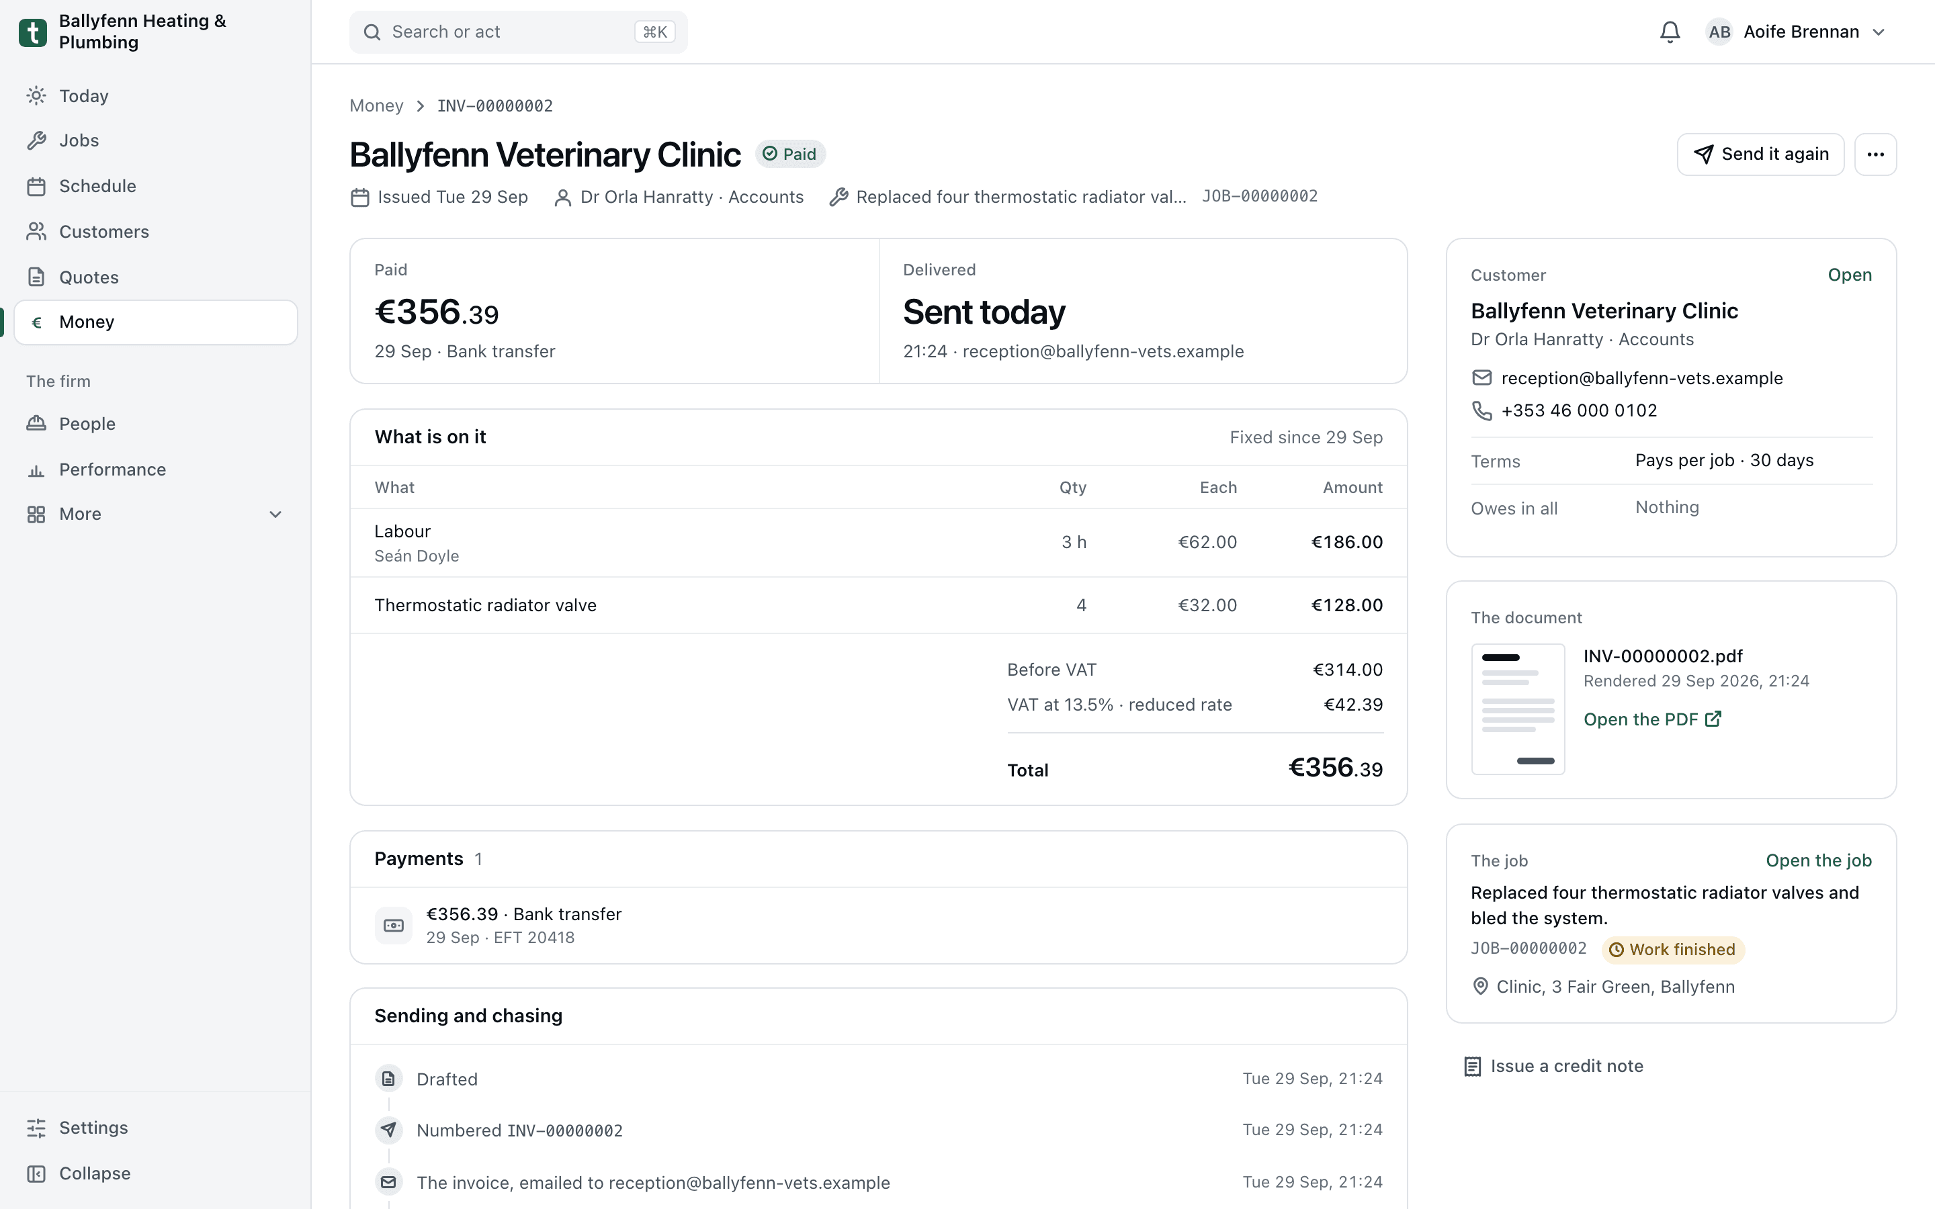
Task: Navigate to Customers page
Action: click(x=155, y=232)
